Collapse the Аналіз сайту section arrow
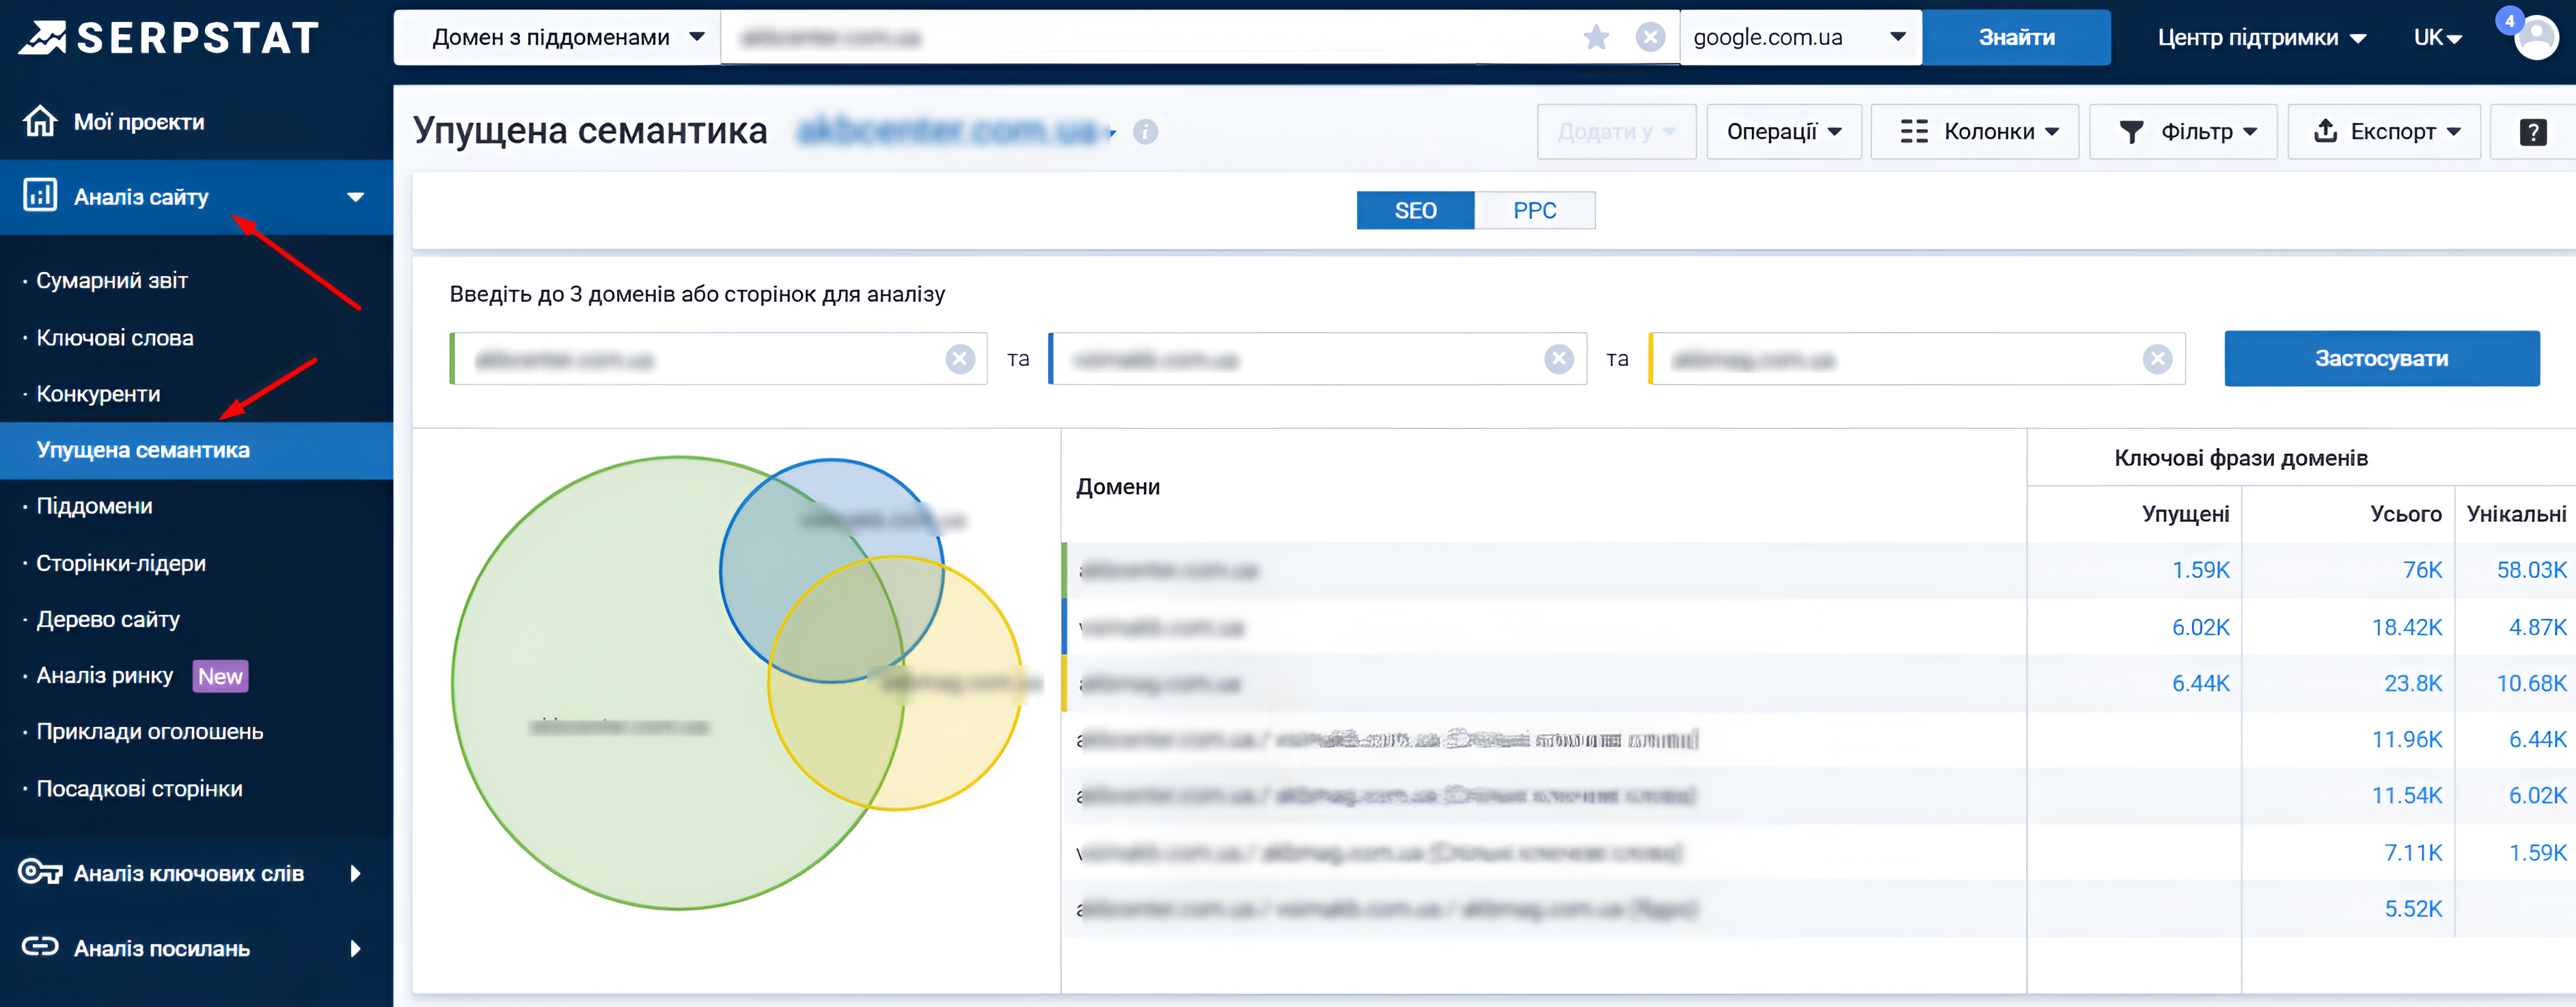Screen dimensions: 2576x1007 (355, 197)
